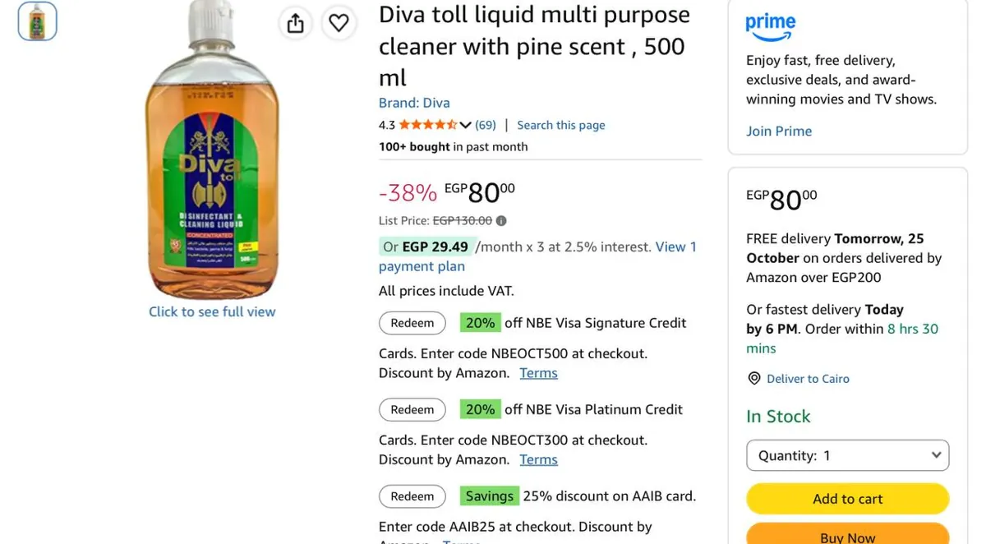Expand the rating breakdown chevron
This screenshot has height=544, width=986.
(465, 126)
